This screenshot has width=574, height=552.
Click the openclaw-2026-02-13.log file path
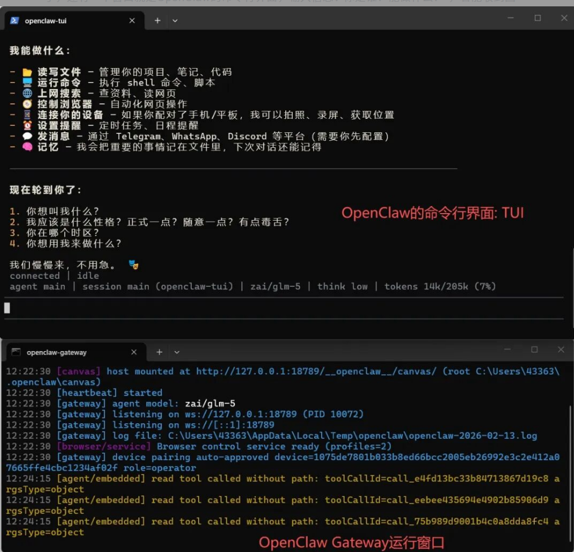[352, 435]
